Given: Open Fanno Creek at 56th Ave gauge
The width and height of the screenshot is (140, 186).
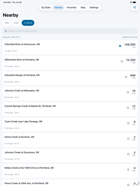Looking at the screenshot, I should point(70,183).
